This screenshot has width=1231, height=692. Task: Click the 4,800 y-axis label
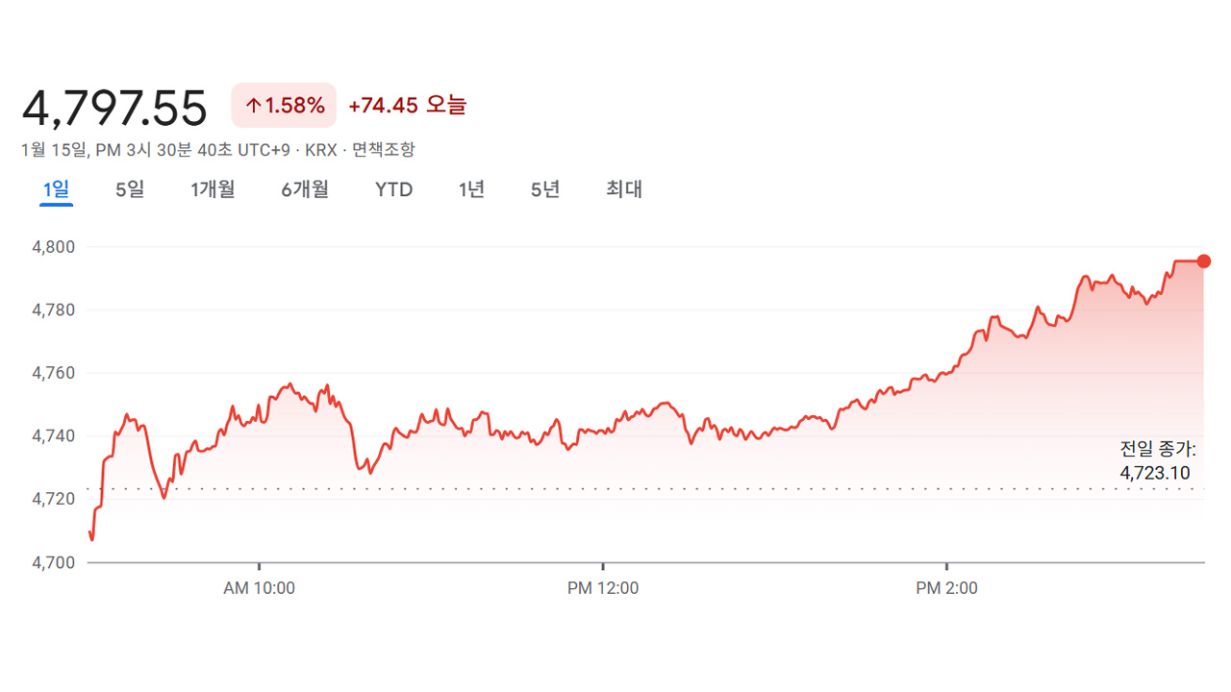click(54, 247)
